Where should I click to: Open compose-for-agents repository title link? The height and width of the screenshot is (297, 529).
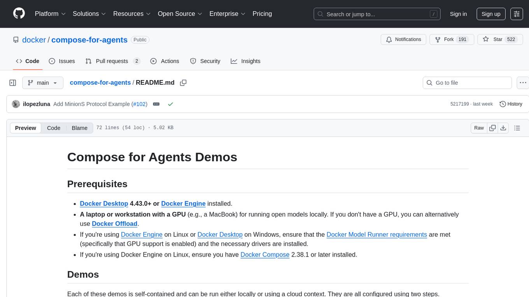(x=89, y=40)
